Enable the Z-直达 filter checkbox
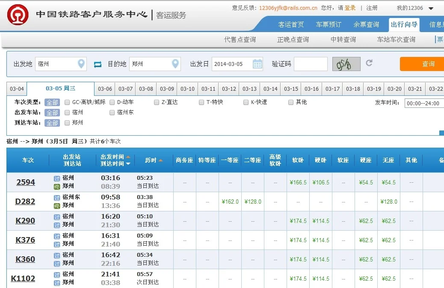The image size is (444, 288). (157, 102)
